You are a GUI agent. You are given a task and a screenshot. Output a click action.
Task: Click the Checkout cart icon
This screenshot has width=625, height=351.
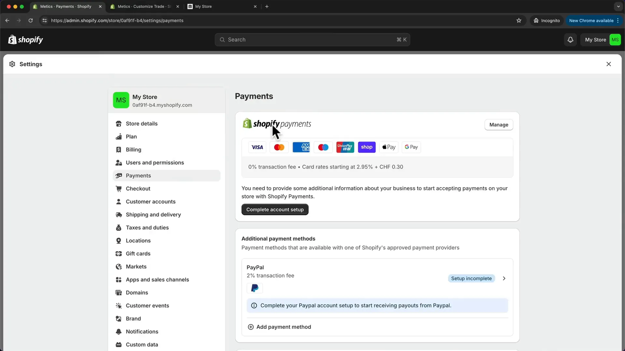(x=119, y=189)
